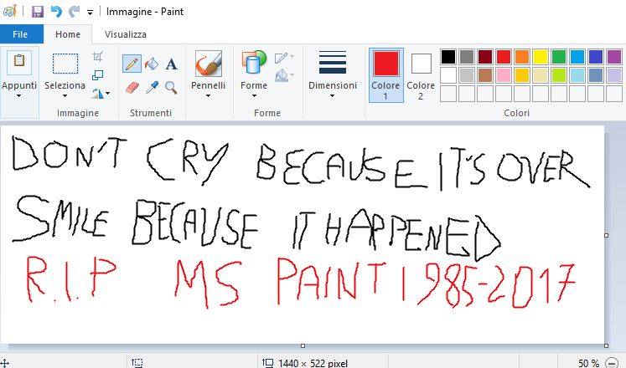Image resolution: width=626 pixels, height=368 pixels.
Task: Pick the dark red color swatch
Action: (485, 57)
